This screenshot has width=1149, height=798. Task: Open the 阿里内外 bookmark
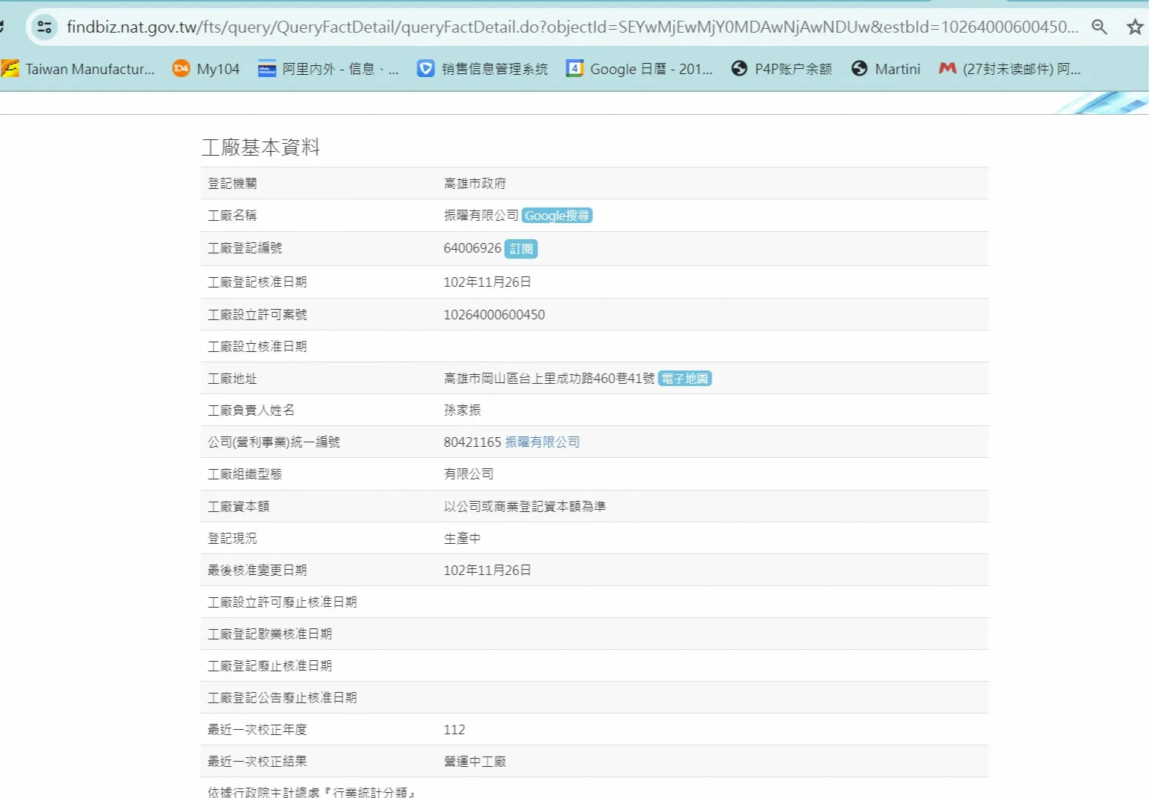tap(328, 69)
